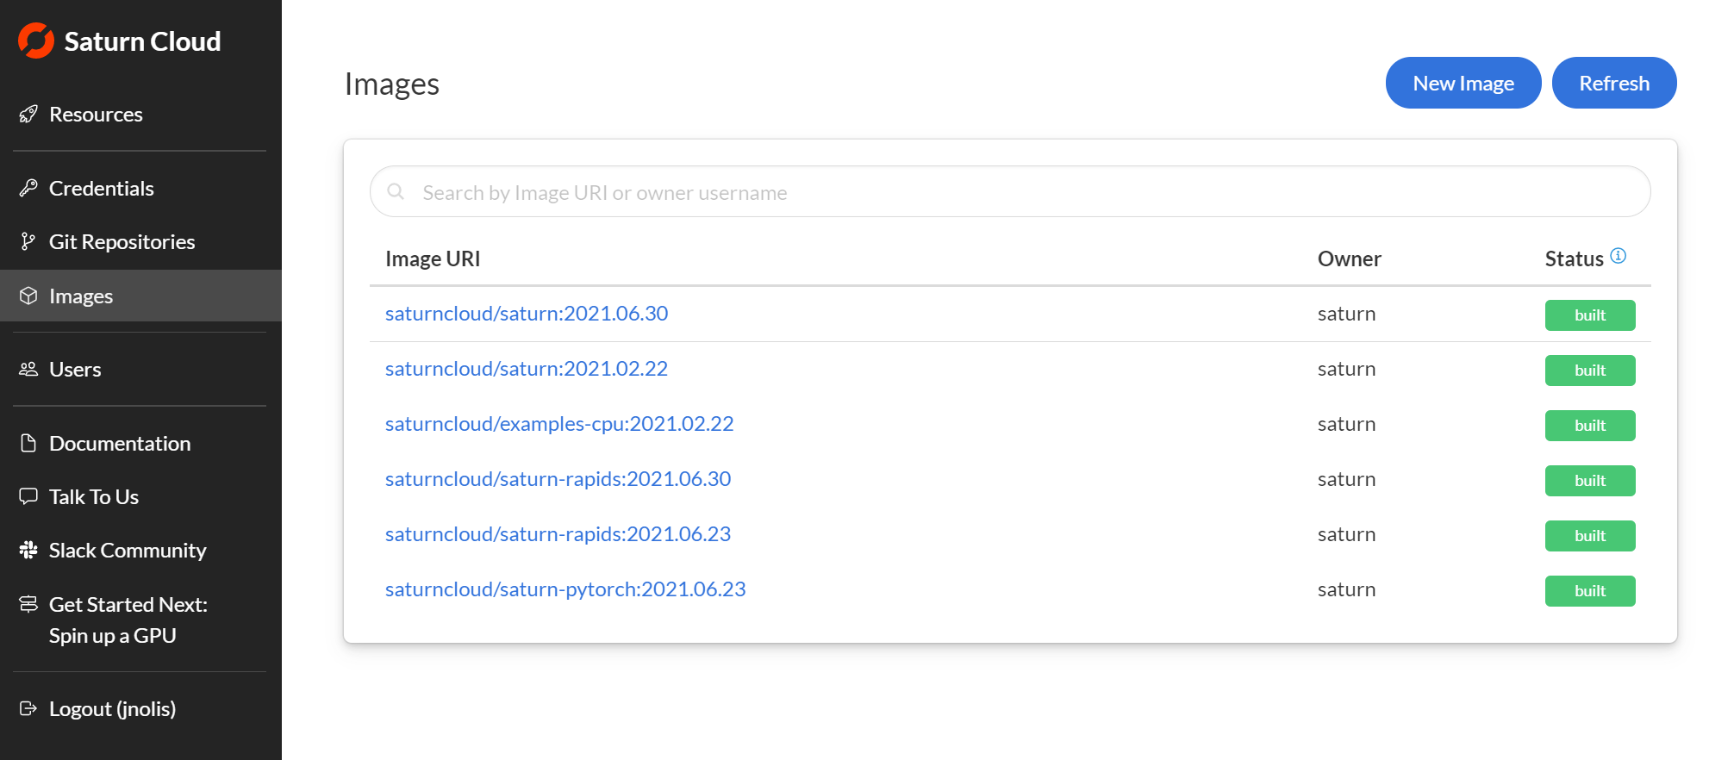Click the Images cube icon
This screenshot has width=1734, height=760.
pos(28,296)
